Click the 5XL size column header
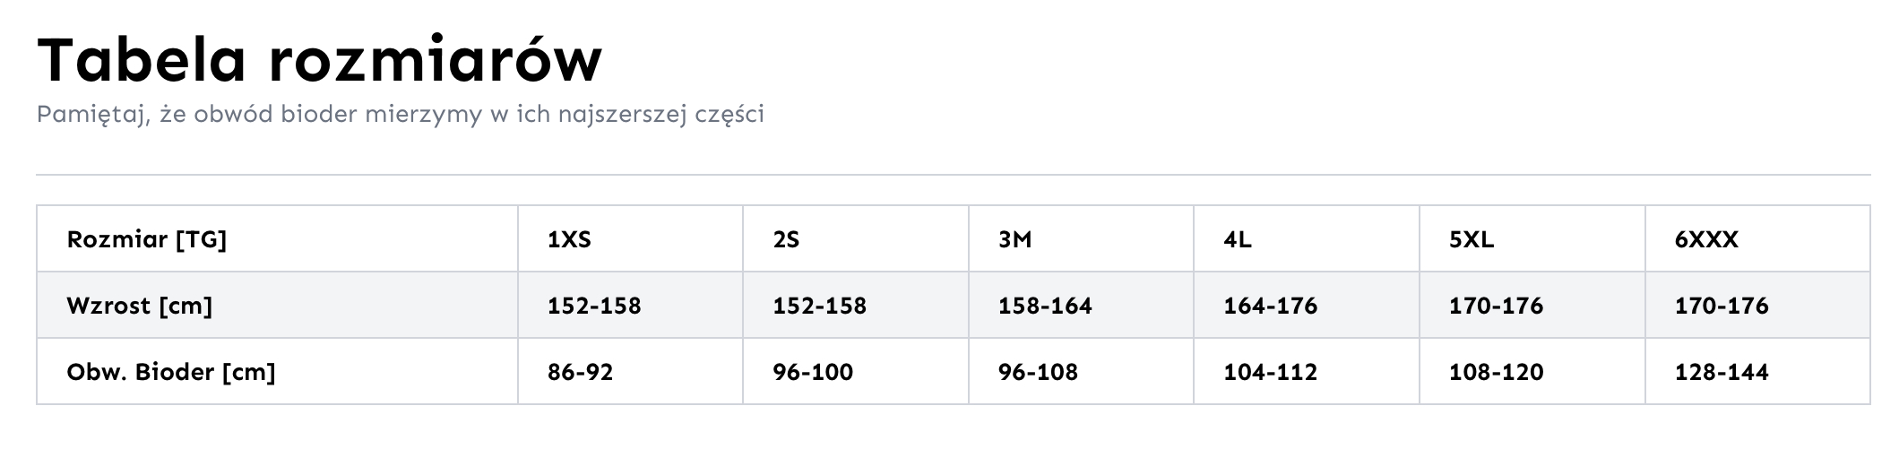Screen dimensions: 1899x475 click(1472, 240)
